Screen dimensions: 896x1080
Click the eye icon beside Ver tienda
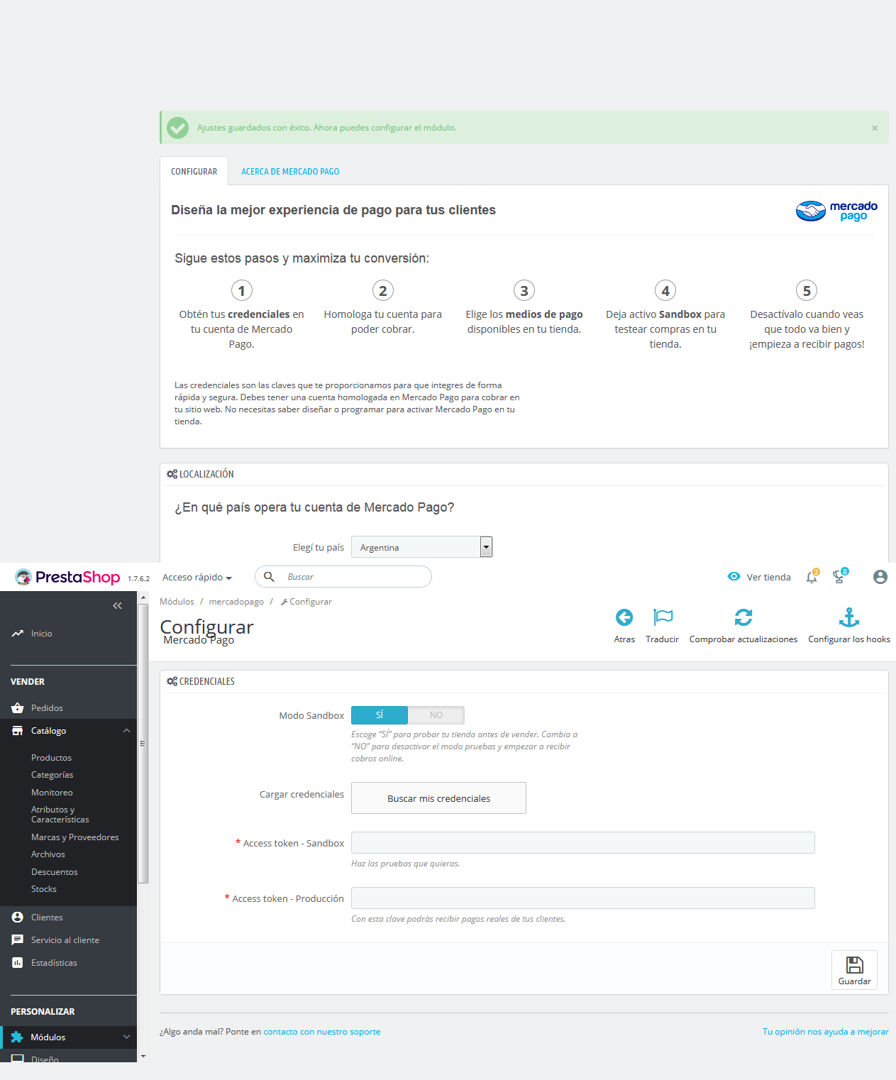pyautogui.click(x=734, y=577)
